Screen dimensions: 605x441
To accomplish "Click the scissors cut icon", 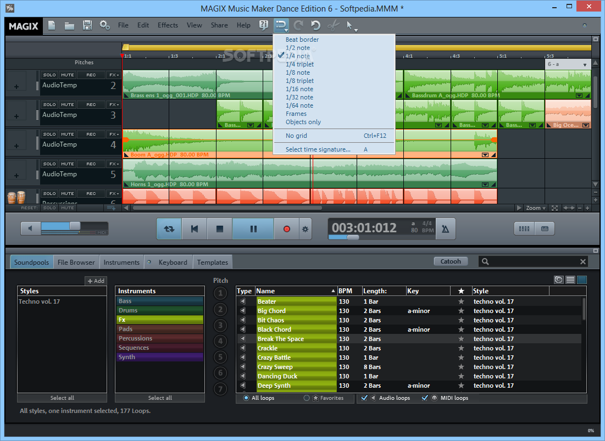I will tap(333, 26).
